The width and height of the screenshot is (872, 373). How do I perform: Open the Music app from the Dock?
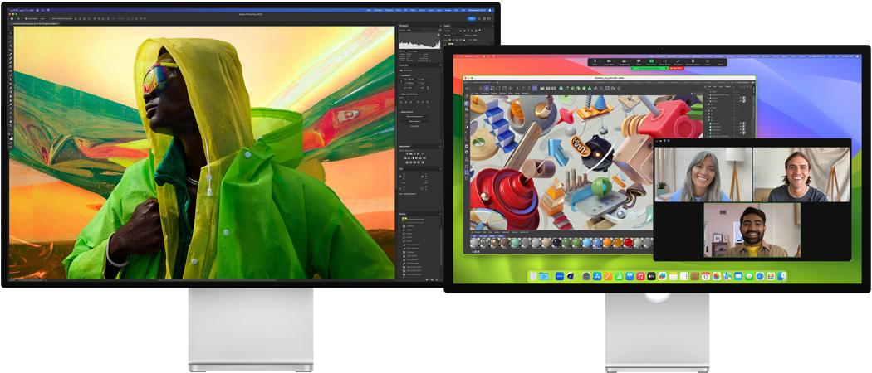click(640, 276)
